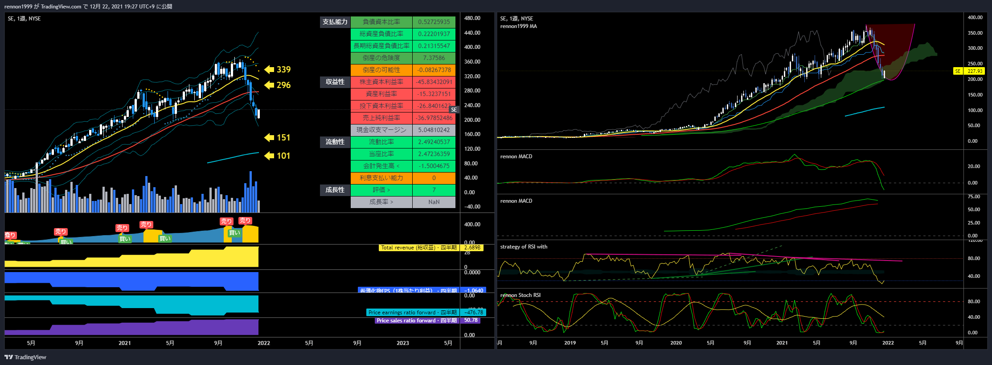Select the 流動性 category header
992x365 pixels.
(335, 142)
